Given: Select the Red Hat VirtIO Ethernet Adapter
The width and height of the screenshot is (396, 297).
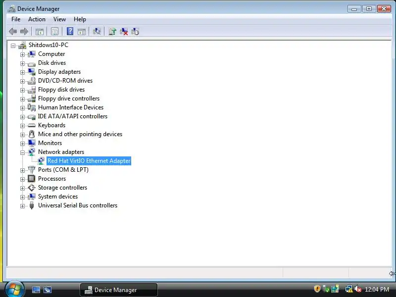Looking at the screenshot, I should pyautogui.click(x=89, y=161).
